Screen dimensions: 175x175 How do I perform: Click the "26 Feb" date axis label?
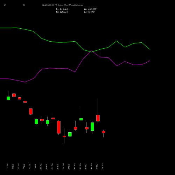(63, 167)
